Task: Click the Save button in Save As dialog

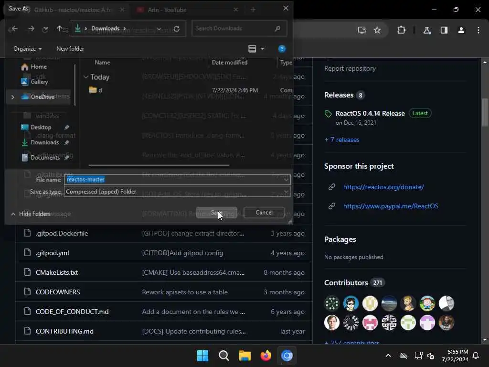Action: click(x=216, y=213)
